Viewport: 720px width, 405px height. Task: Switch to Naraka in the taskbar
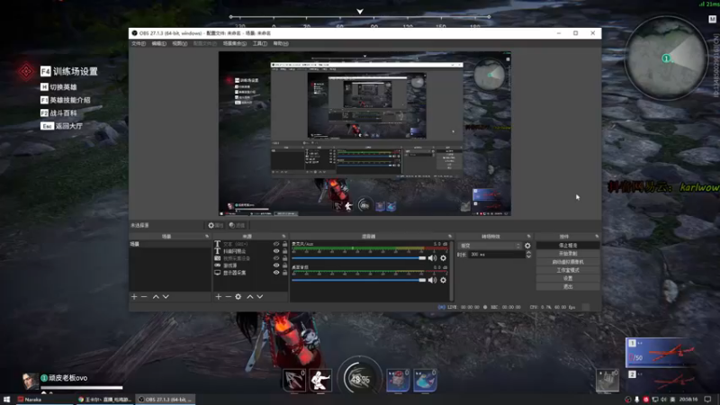[x=42, y=400]
